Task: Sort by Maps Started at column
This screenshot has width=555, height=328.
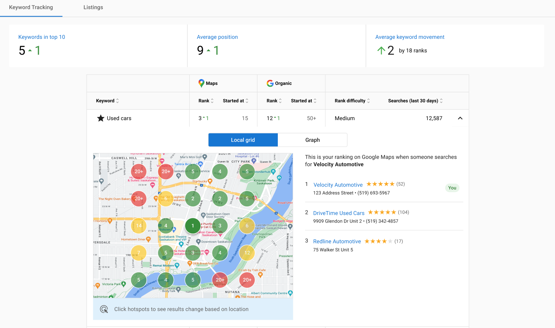Action: tap(235, 101)
